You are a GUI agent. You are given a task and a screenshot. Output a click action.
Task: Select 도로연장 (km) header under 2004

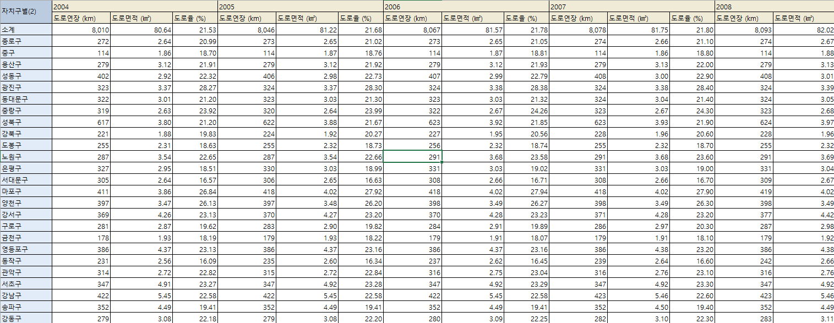[x=81, y=18]
